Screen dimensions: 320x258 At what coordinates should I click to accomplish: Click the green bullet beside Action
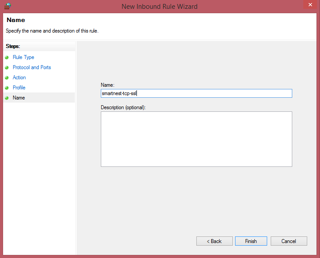point(7,78)
